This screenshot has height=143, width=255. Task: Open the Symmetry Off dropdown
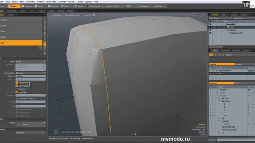(x=113, y=6)
